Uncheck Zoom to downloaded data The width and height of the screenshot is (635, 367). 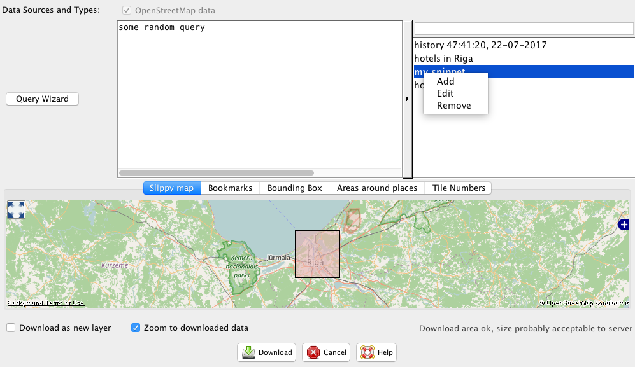[136, 328]
